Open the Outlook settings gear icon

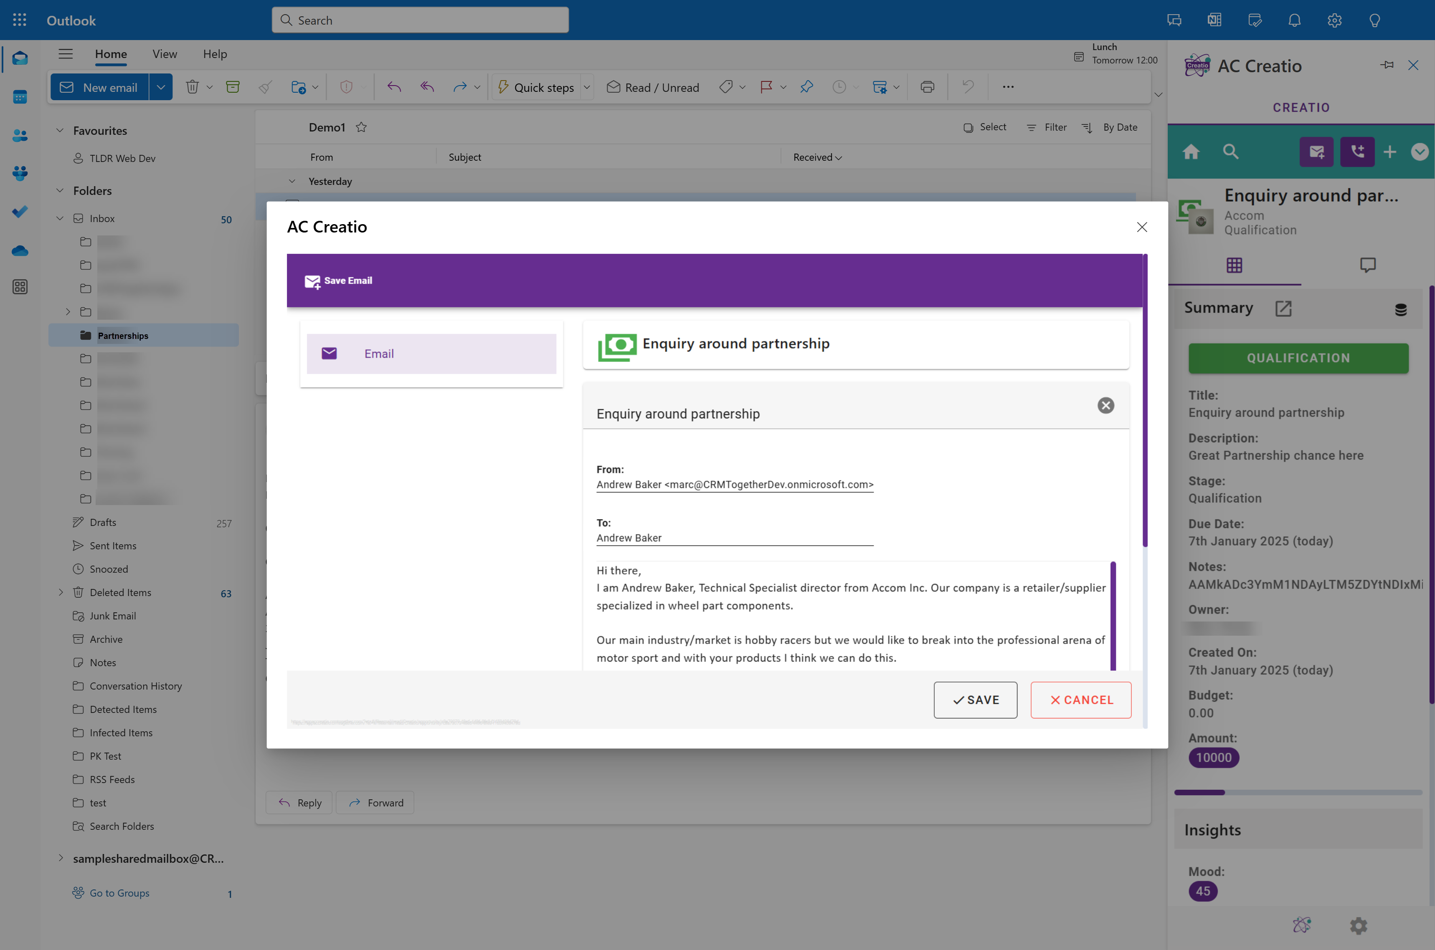pyautogui.click(x=1334, y=20)
